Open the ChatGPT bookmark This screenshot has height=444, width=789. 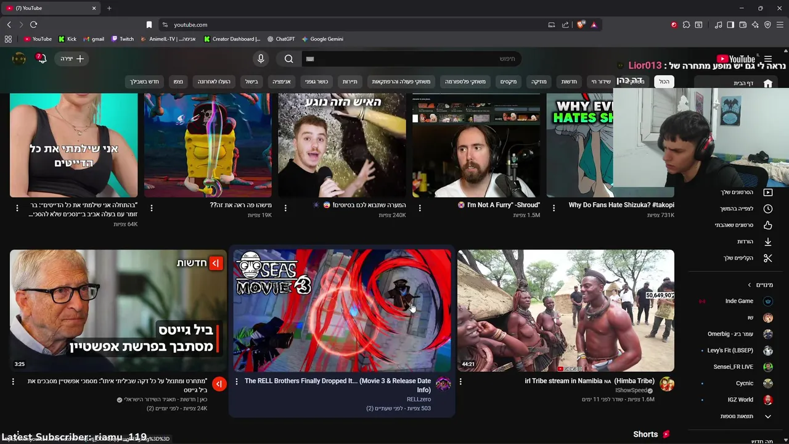281,39
